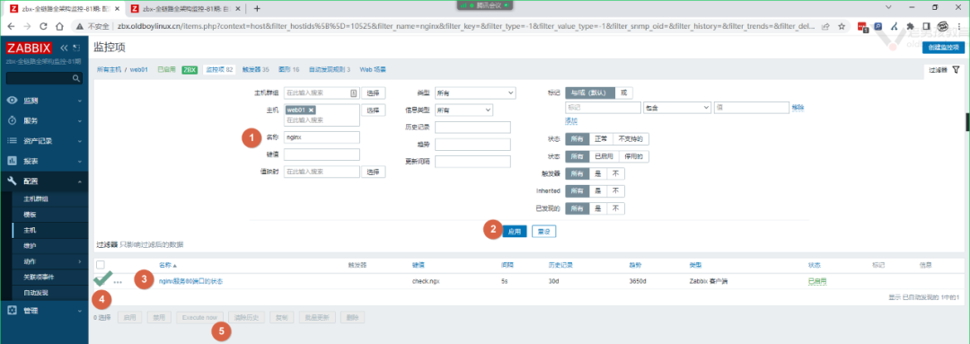Bookmark the page with the star icon
This screenshot has width=970, height=344.
[842, 27]
